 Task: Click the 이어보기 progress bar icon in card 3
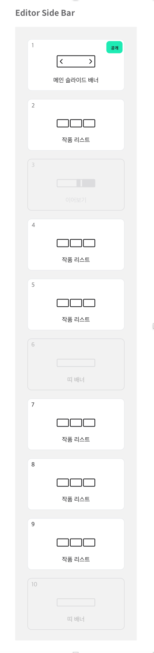tap(76, 183)
